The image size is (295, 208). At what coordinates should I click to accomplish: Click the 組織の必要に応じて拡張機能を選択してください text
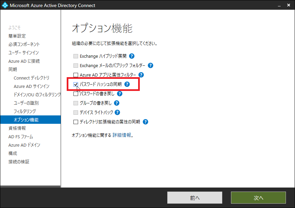[115, 44]
